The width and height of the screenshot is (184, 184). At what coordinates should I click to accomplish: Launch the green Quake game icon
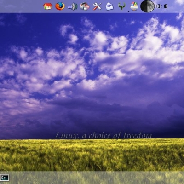point(122,6)
